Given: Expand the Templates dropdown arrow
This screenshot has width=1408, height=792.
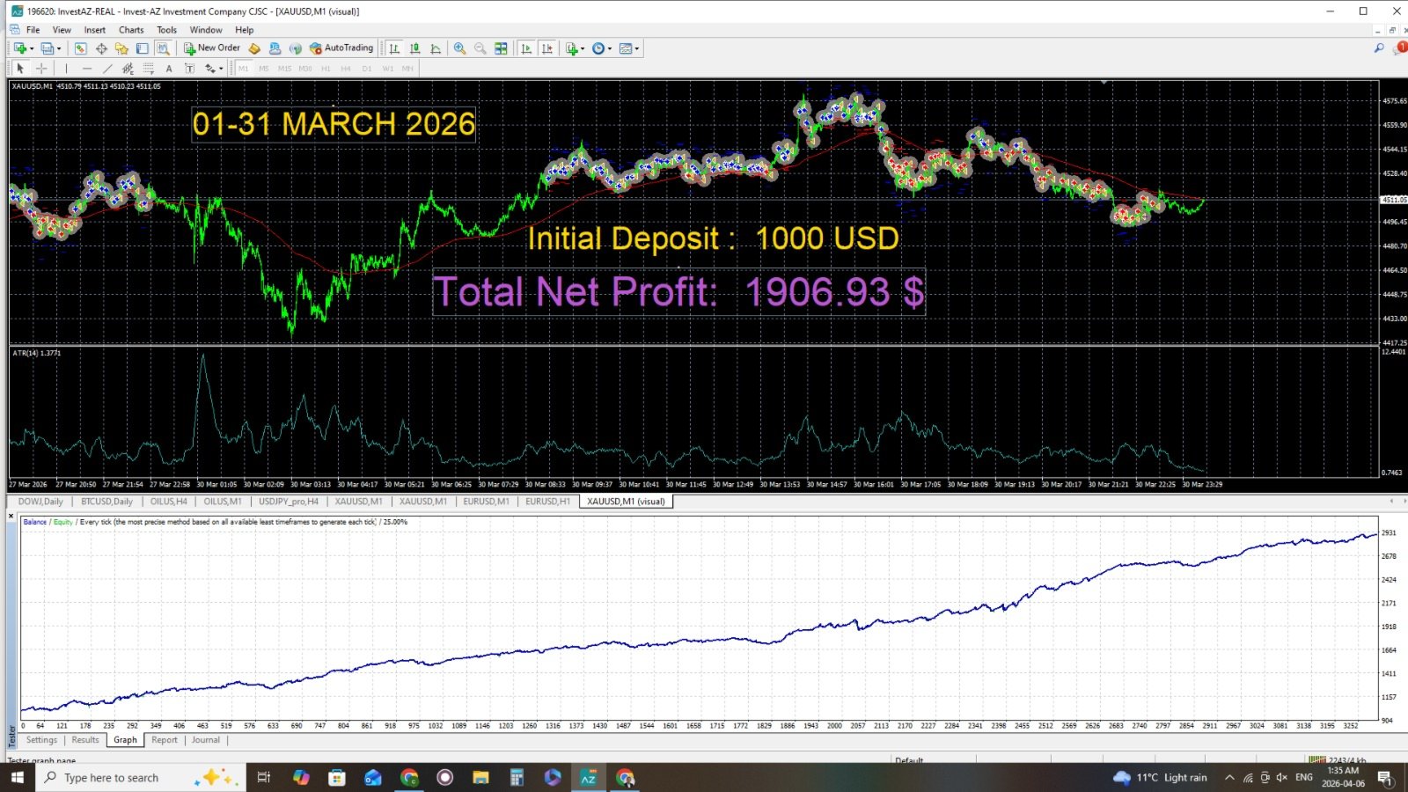Looking at the screenshot, I should pos(637,48).
